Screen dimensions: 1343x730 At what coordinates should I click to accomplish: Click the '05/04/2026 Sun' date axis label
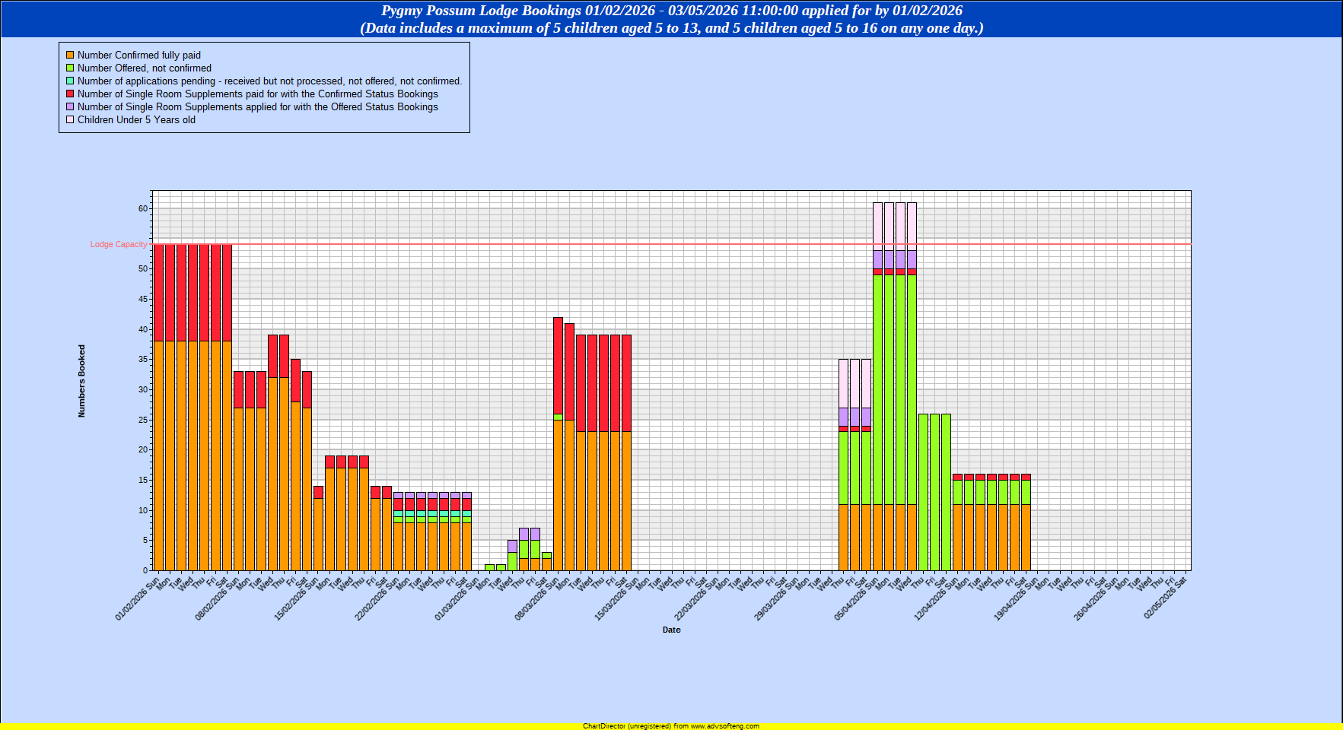(x=857, y=599)
